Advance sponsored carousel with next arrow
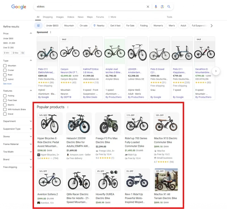227x209 pixels. [216, 71]
